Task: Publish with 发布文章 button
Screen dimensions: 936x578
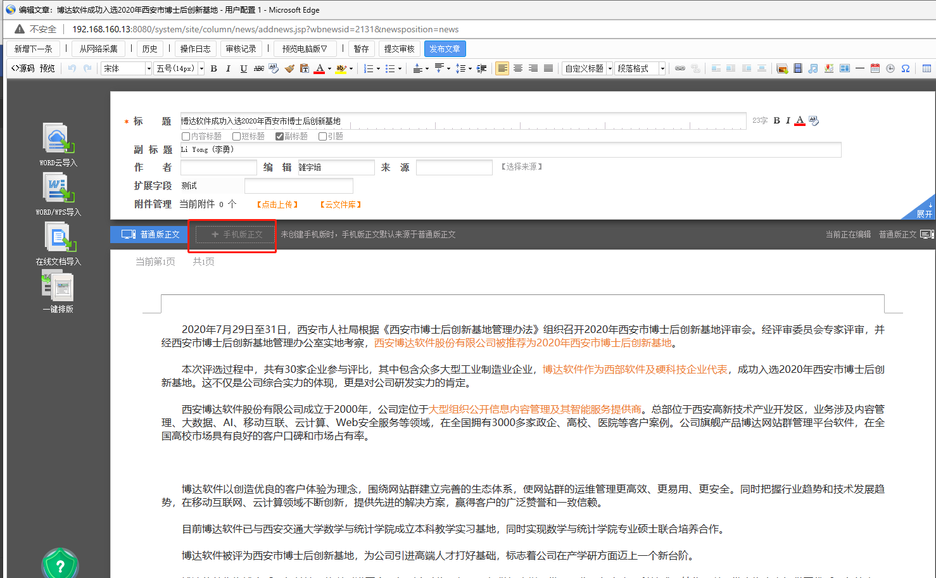Action: [445, 49]
